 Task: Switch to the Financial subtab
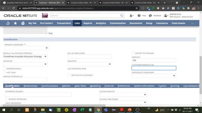109,86
